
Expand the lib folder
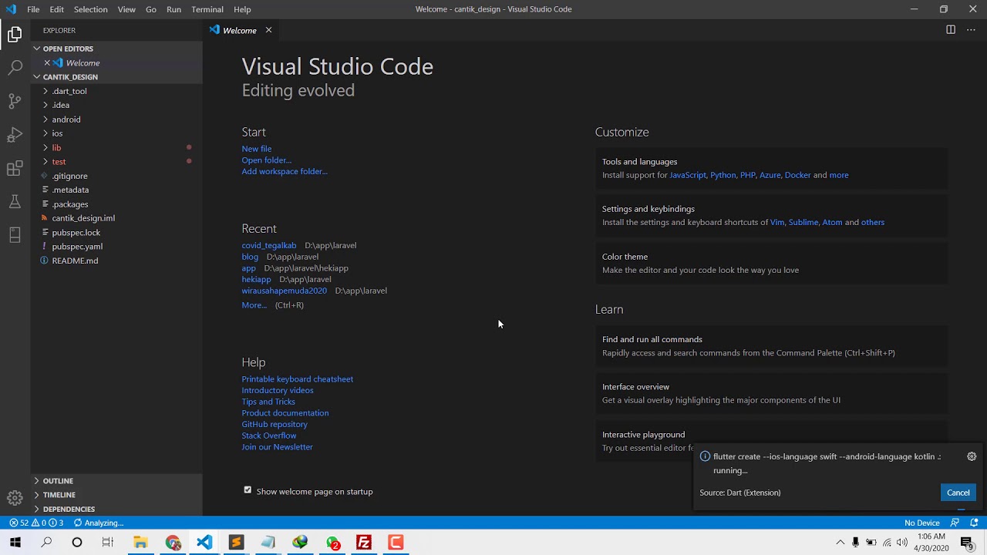click(116, 147)
